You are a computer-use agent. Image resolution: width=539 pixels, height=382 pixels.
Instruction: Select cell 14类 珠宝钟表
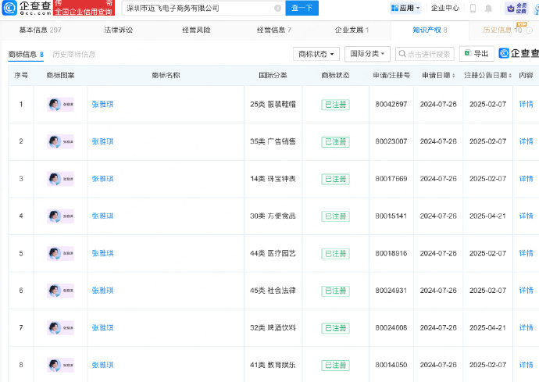point(273,179)
